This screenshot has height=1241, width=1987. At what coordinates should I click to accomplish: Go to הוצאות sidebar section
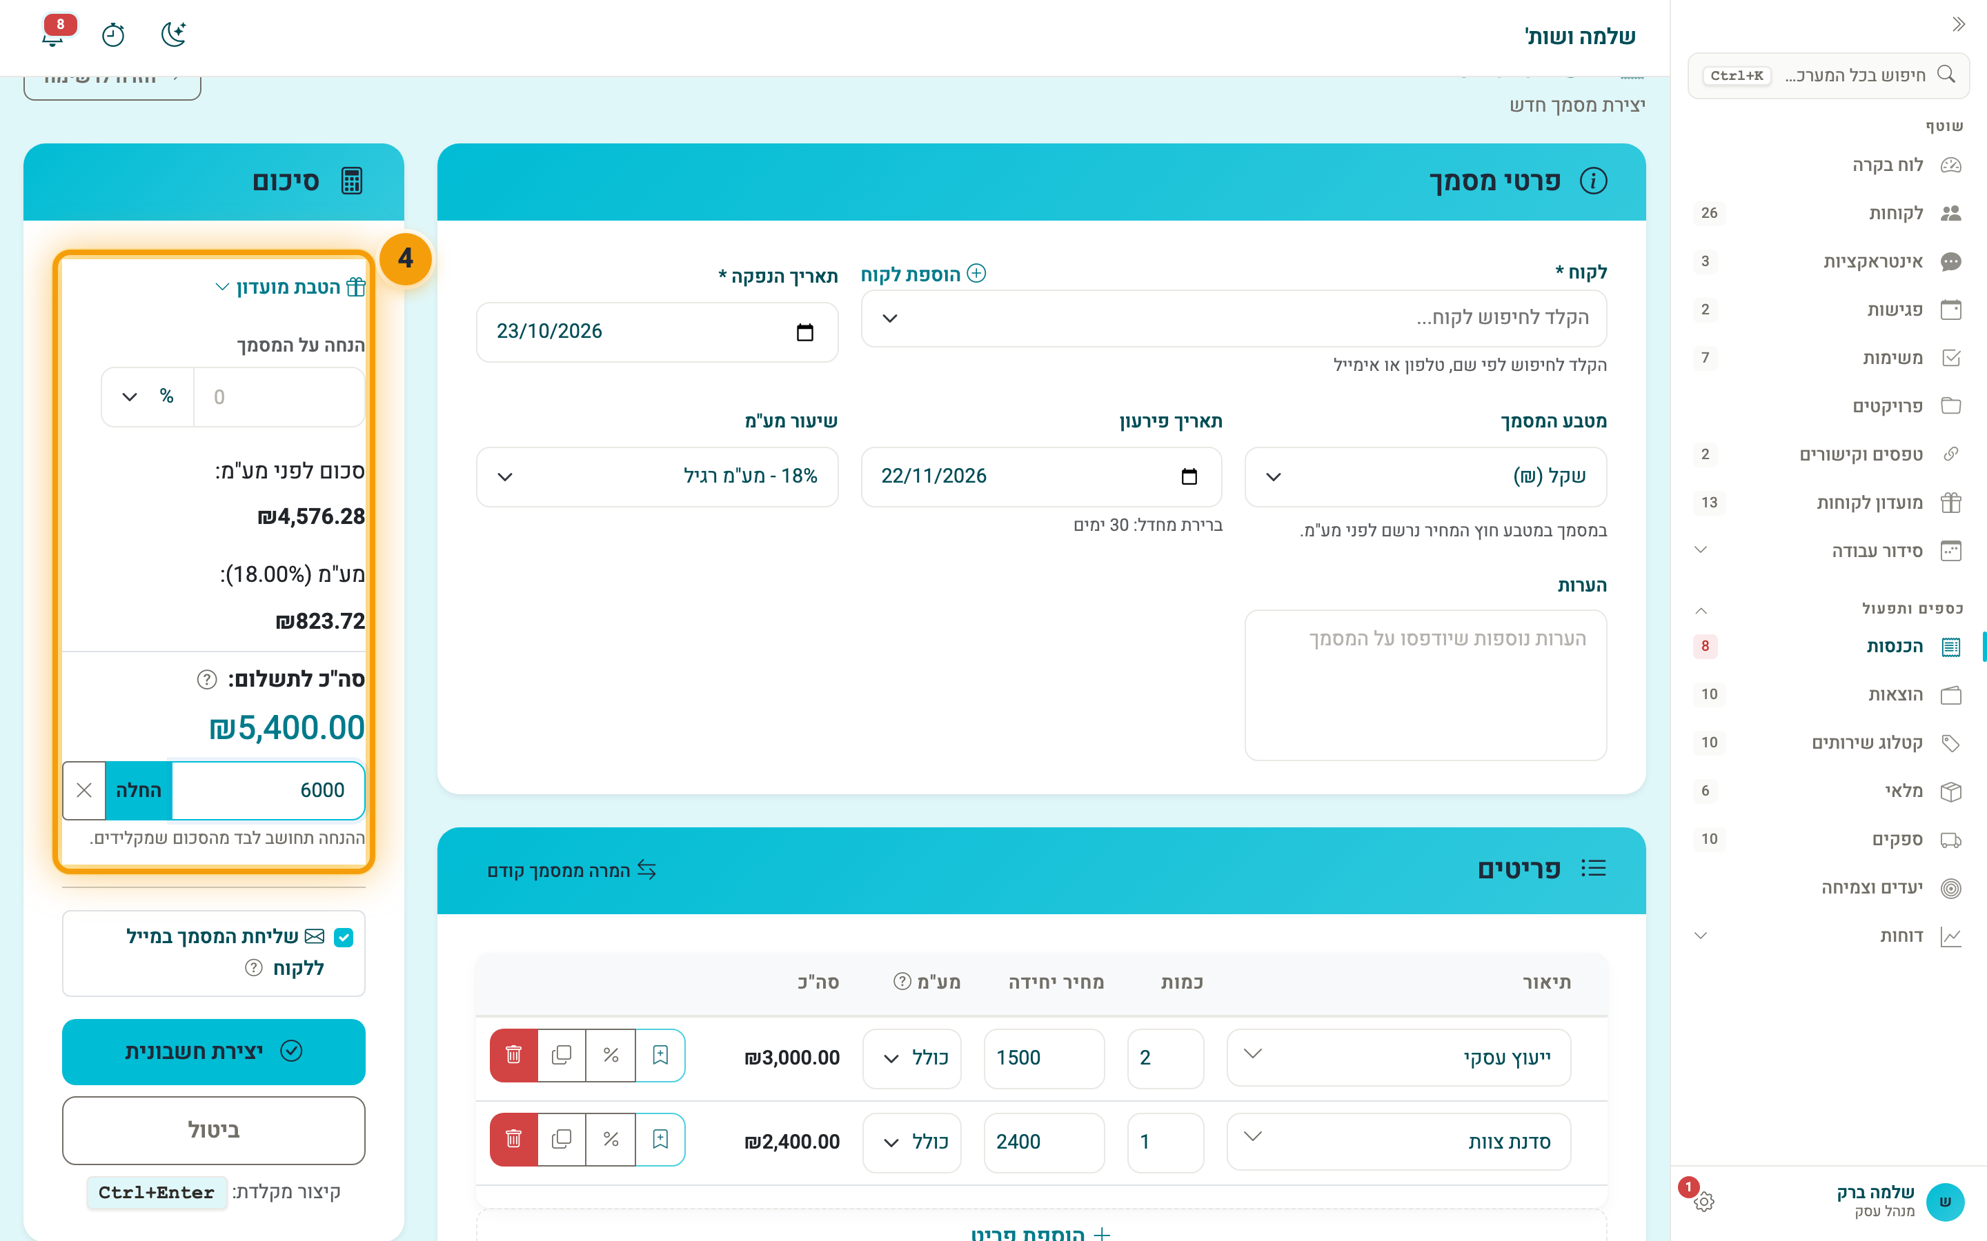(1828, 695)
